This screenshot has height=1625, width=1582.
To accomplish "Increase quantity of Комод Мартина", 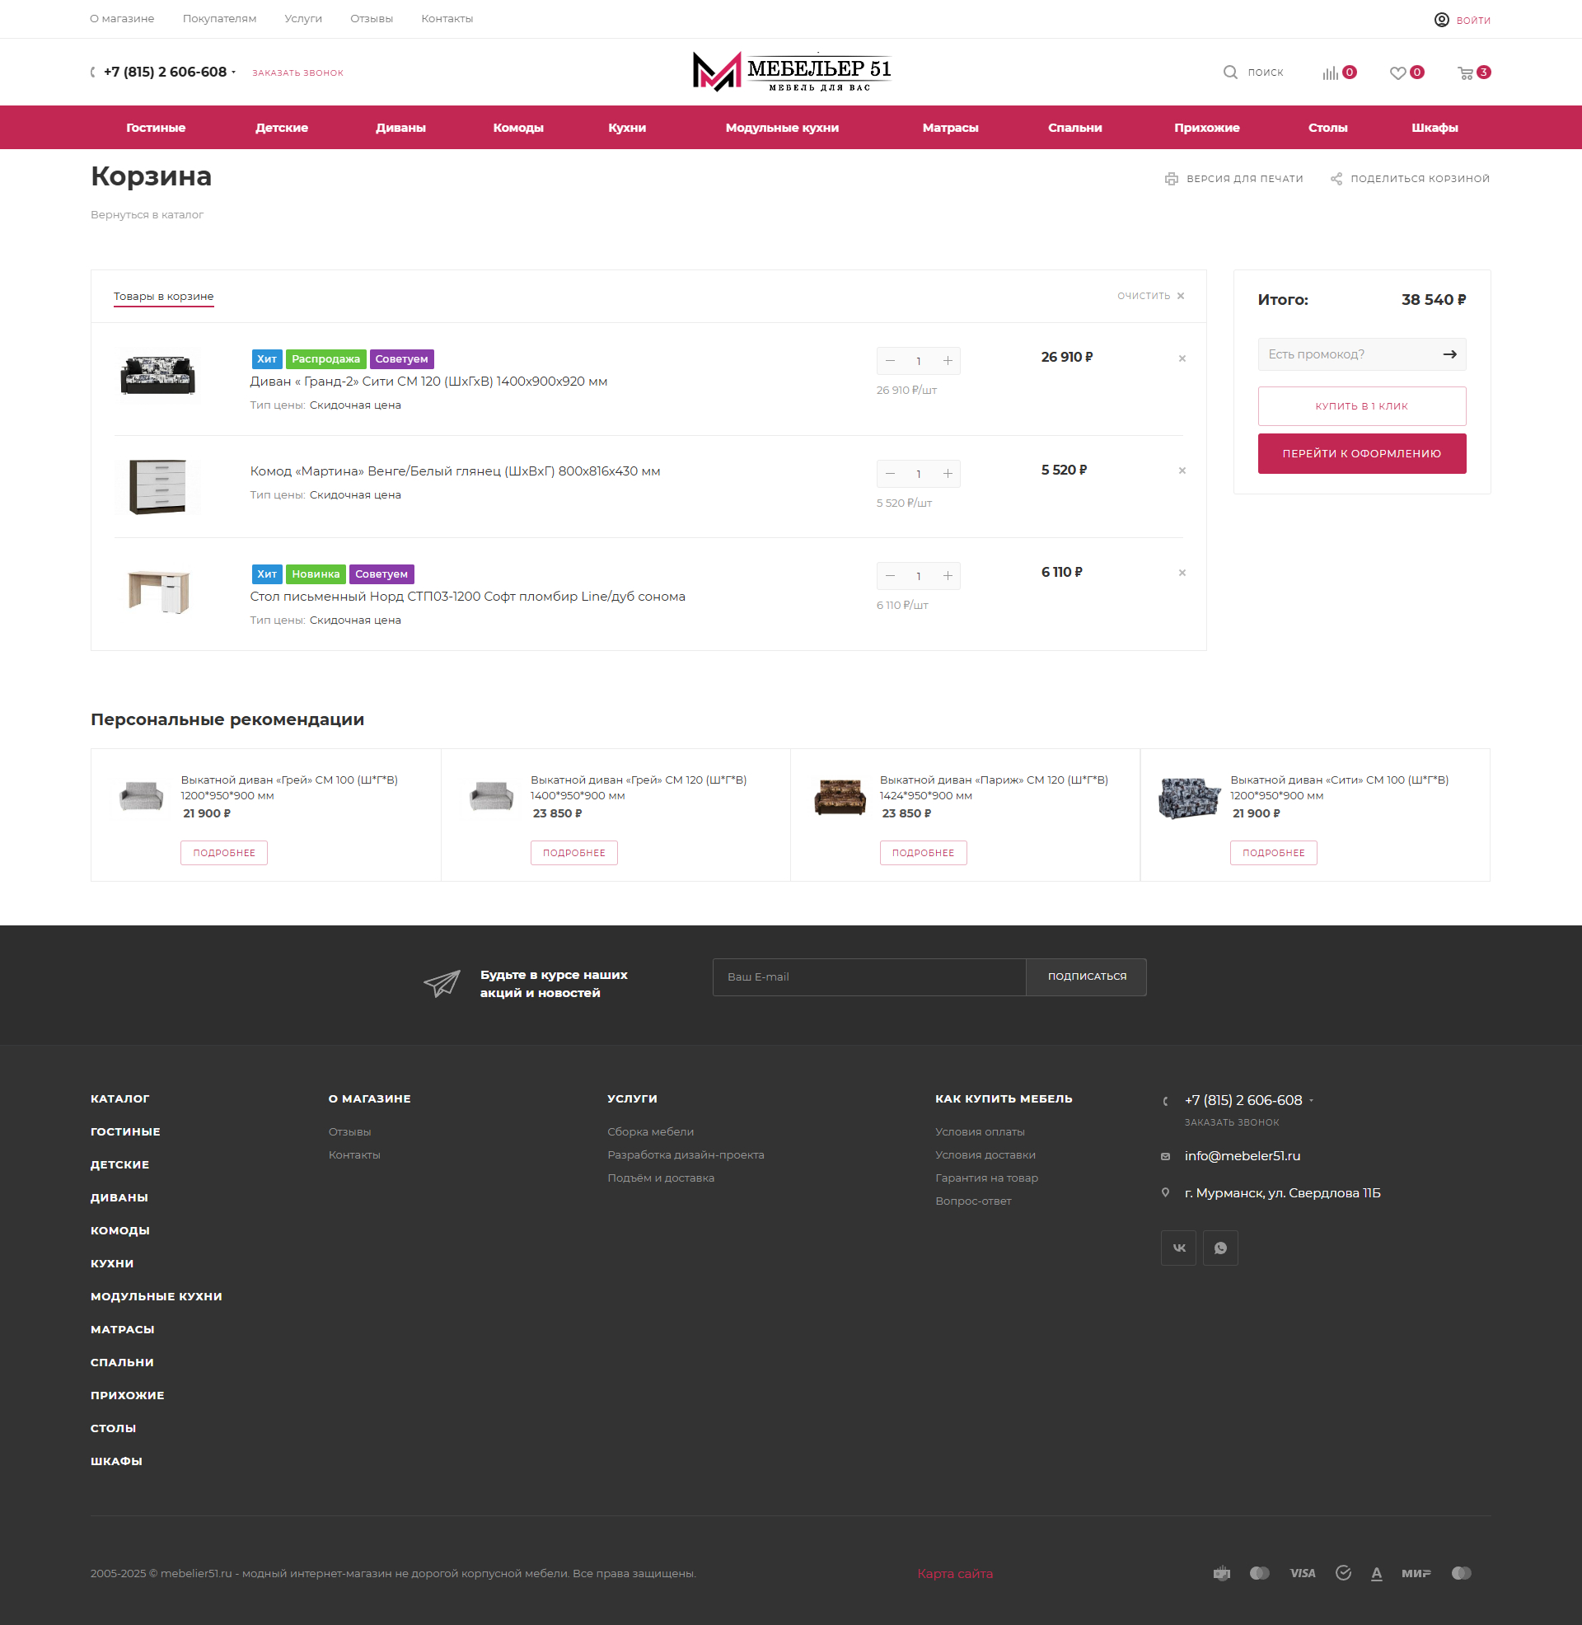I will 948,474.
